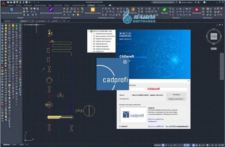Click the green checkmark icon in left toolbar

(x=16, y=25)
